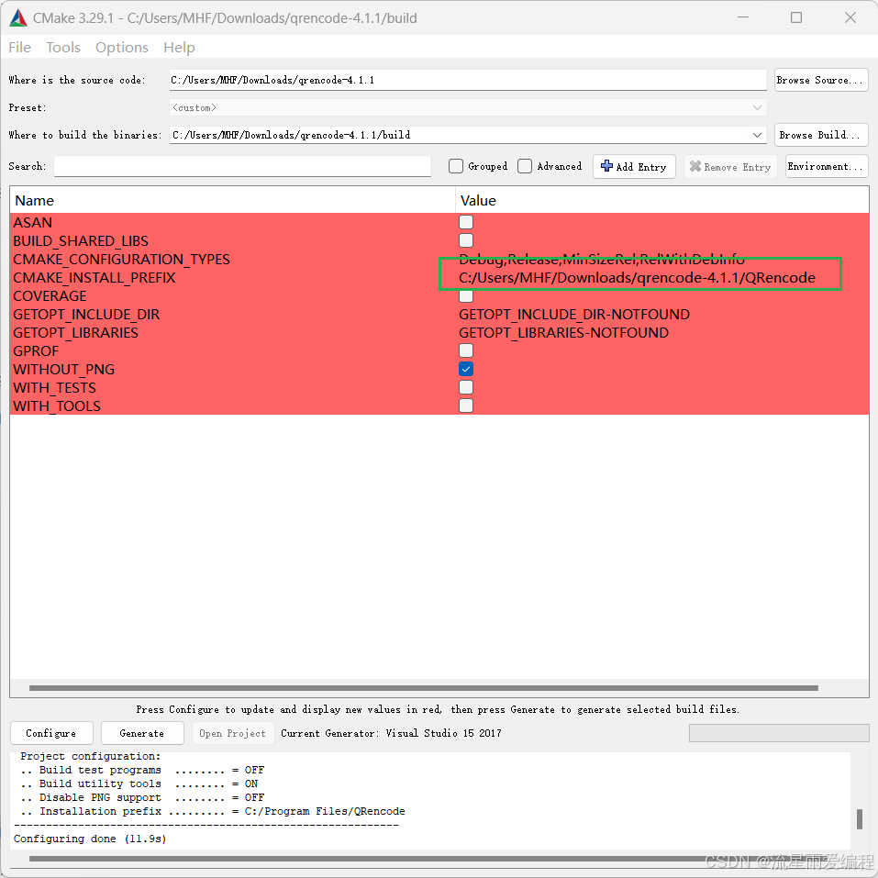
Task: Select the COVERAGE row name
Action: 50,296
